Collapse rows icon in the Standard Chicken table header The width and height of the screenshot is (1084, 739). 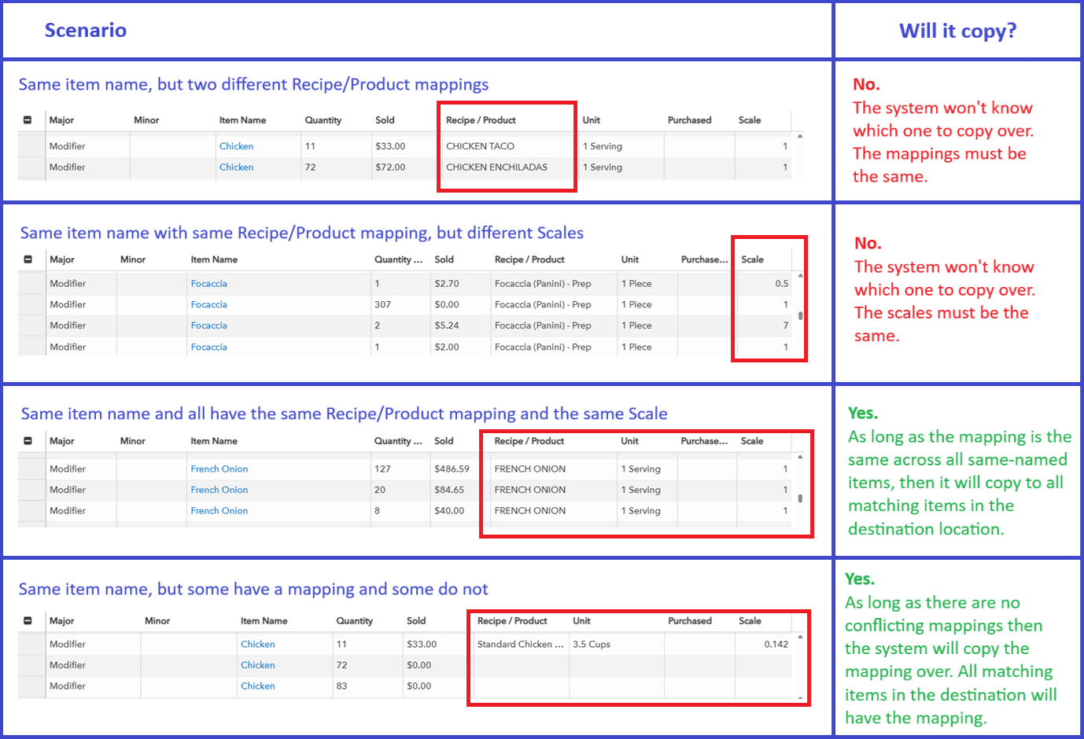click(x=28, y=621)
